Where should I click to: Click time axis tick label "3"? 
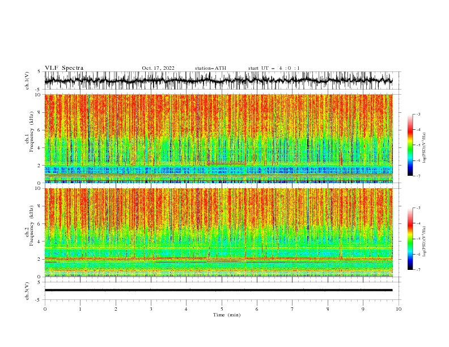point(151,309)
